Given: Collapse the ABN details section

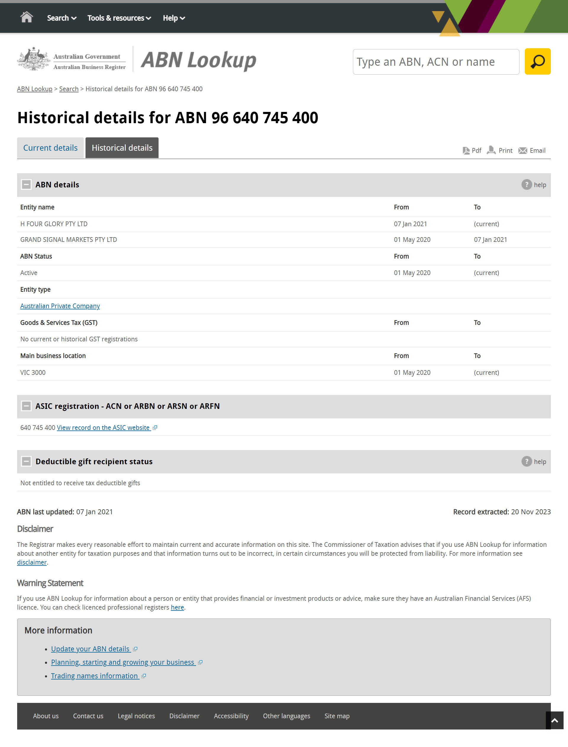Looking at the screenshot, I should 26,185.
